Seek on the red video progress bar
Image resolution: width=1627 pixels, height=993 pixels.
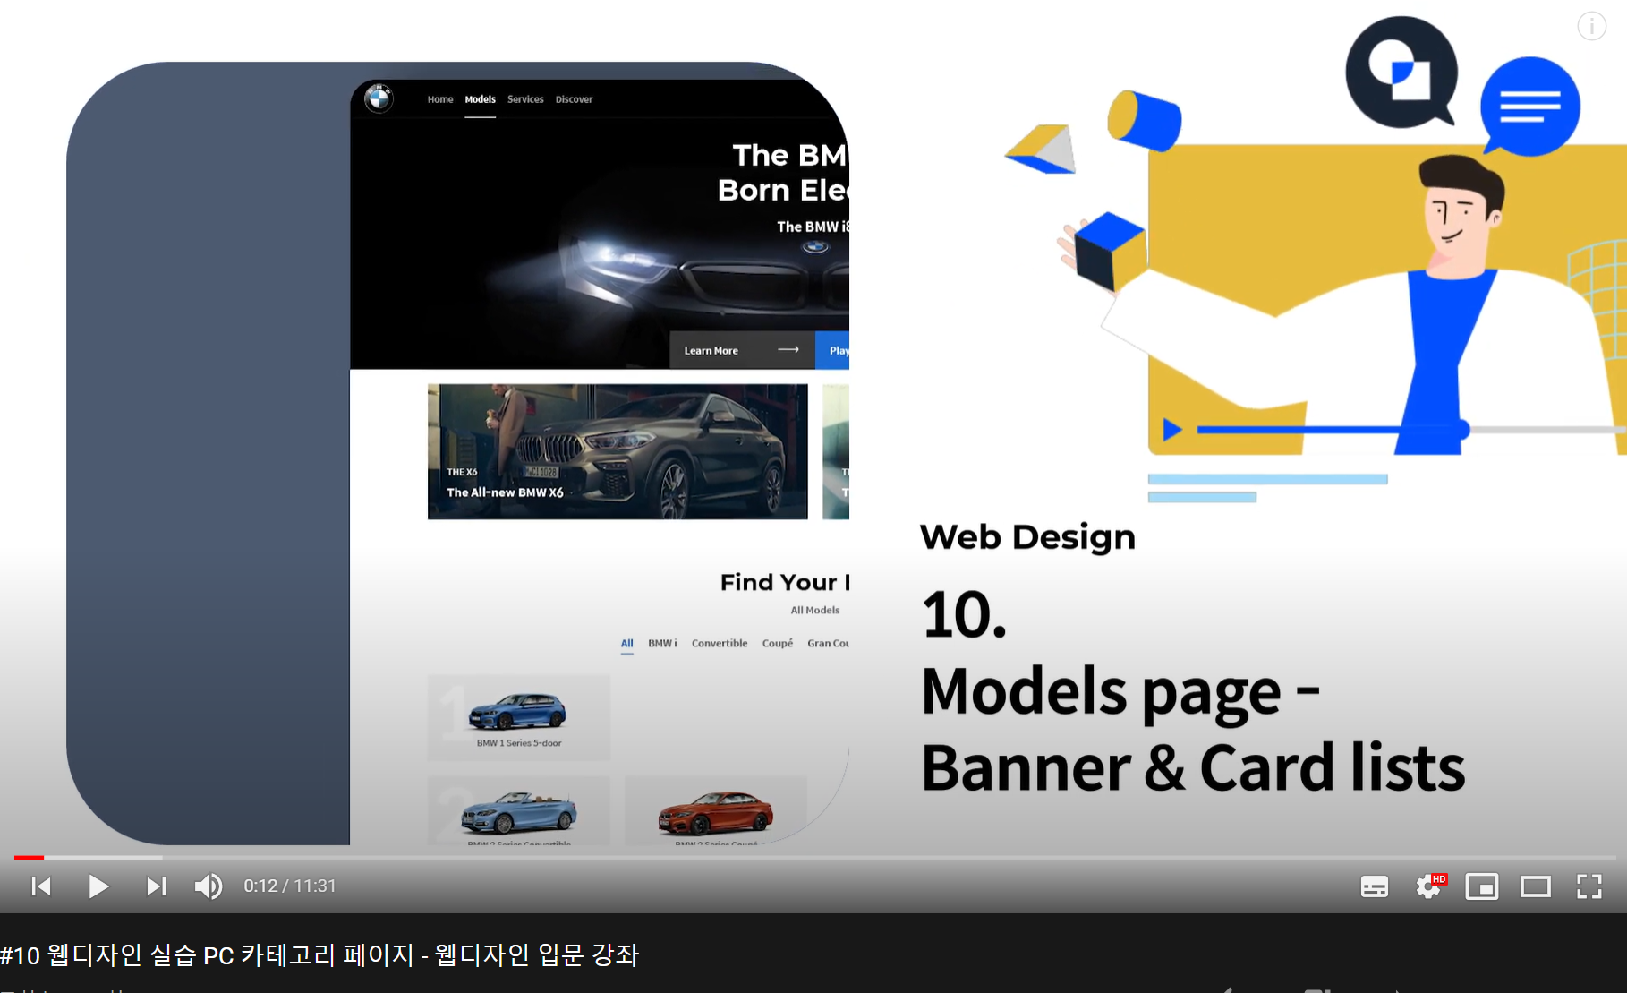(29, 858)
